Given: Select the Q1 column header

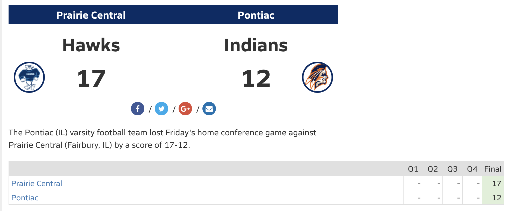Looking at the screenshot, I should pos(413,169).
